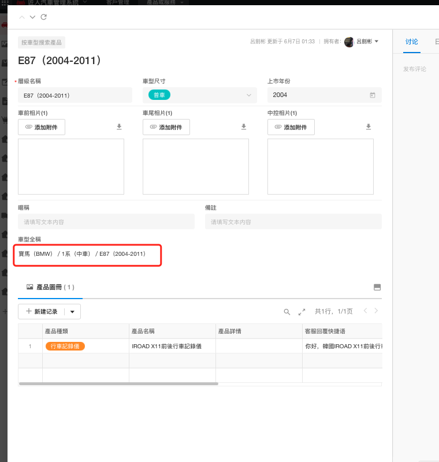Screen dimensions: 439x462
Task: Open owner 呂劍彬 dropdown
Action: [x=377, y=42]
